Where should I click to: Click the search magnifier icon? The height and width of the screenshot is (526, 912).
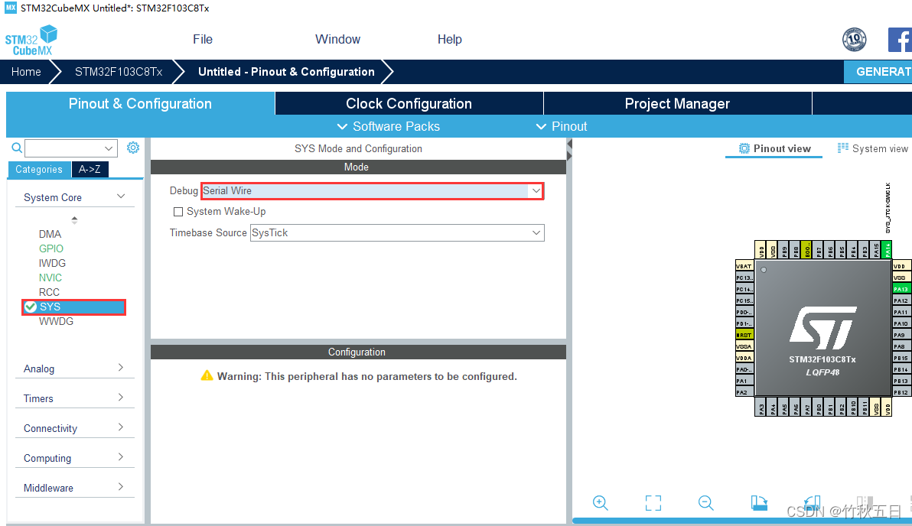pos(17,148)
